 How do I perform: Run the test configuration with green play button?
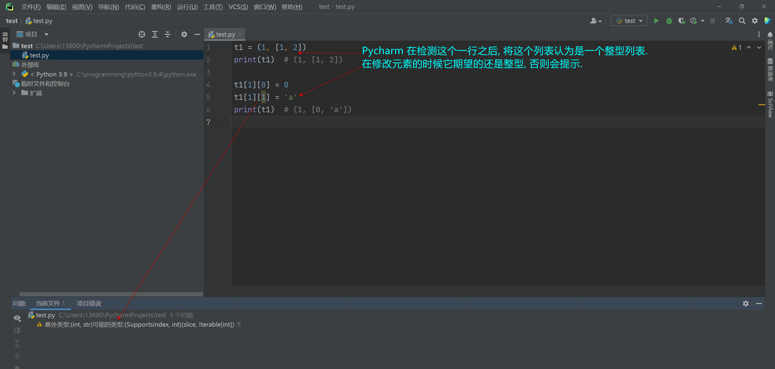pyautogui.click(x=656, y=21)
